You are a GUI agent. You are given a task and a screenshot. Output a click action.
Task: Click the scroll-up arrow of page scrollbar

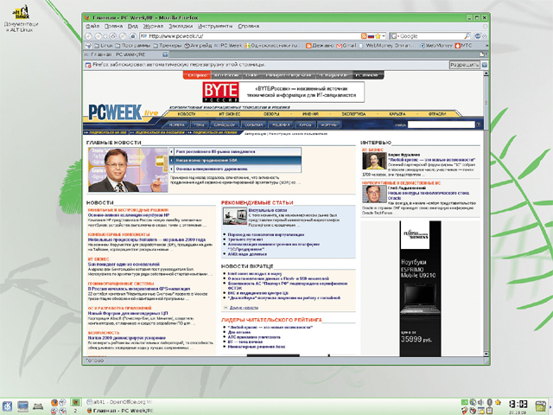(x=486, y=73)
